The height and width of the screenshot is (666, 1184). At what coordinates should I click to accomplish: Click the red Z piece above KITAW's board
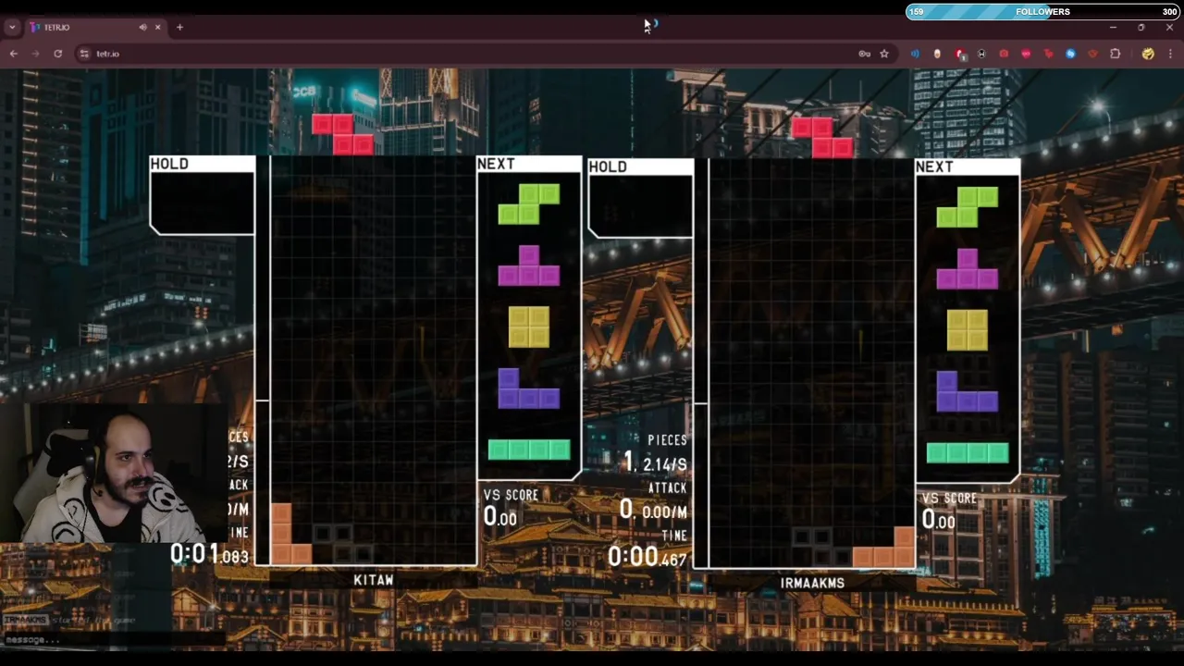(x=342, y=134)
